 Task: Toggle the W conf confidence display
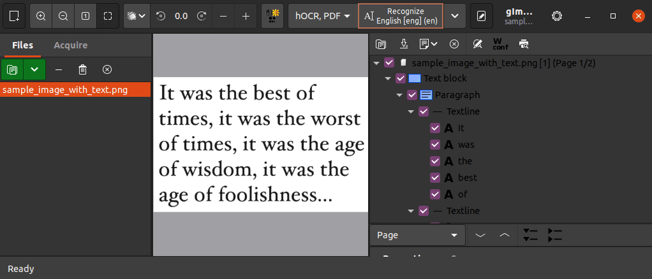(500, 44)
